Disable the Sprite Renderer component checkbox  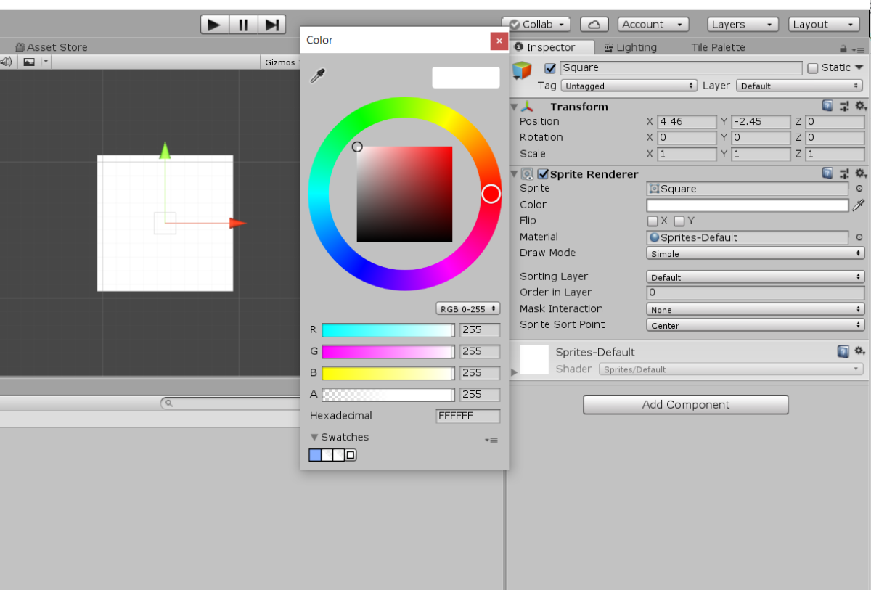543,173
